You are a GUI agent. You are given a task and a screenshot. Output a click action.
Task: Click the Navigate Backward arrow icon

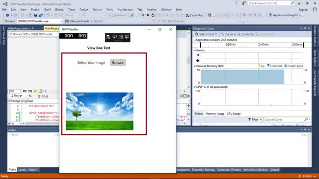point(7,15)
